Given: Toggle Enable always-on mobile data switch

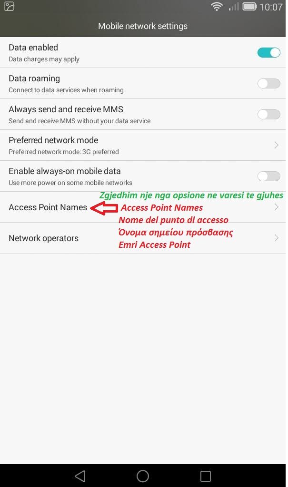Looking at the screenshot, I should click(268, 176).
